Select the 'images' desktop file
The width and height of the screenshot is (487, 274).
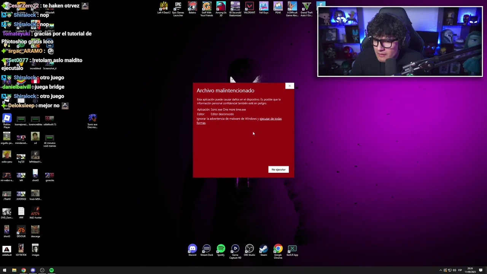(35, 250)
